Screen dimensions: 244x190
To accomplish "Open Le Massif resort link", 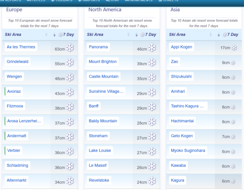I will 98,166.
